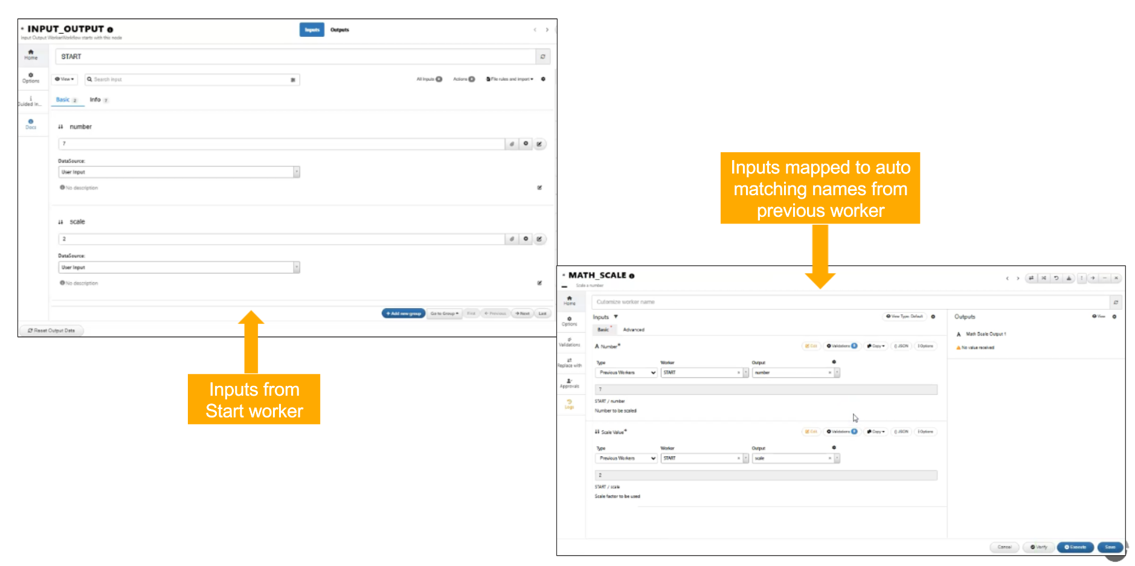Open DataSource dropdown under scale
The height and width of the screenshot is (566, 1135).
(x=179, y=268)
